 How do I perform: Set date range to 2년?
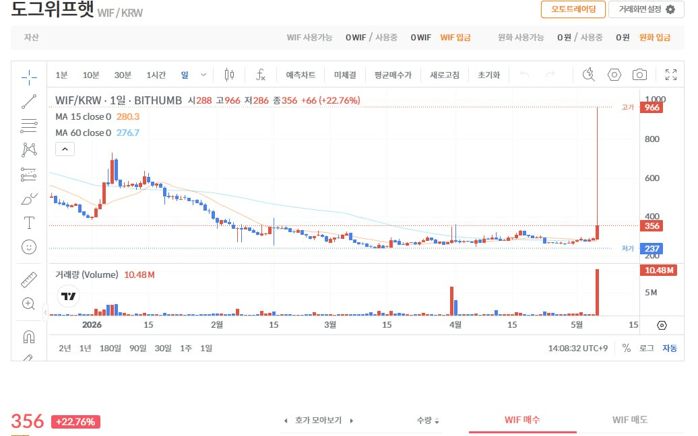click(65, 348)
